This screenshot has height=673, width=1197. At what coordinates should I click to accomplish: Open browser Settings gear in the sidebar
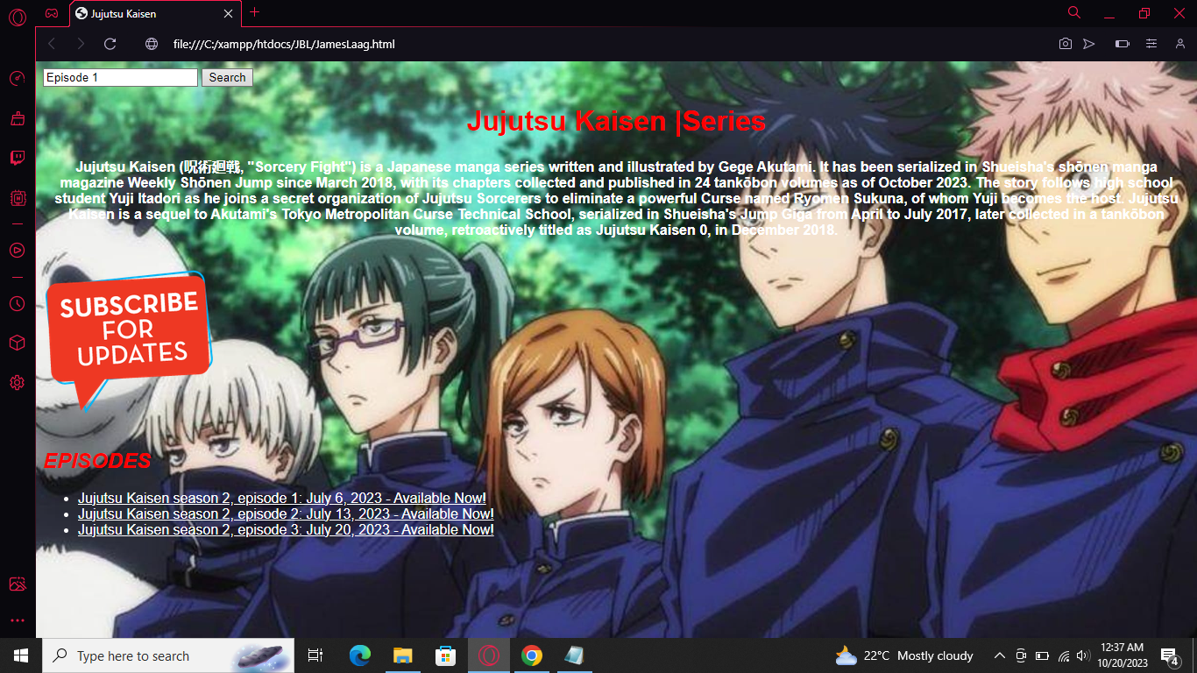[18, 382]
